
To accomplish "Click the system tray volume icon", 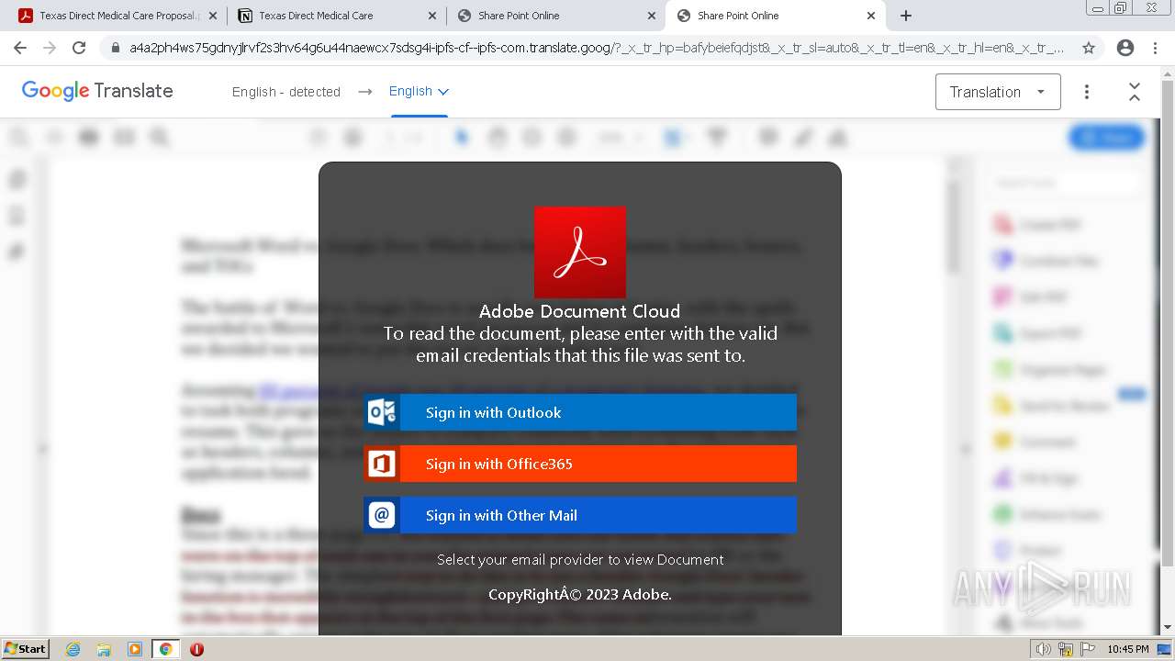I will [x=1044, y=649].
